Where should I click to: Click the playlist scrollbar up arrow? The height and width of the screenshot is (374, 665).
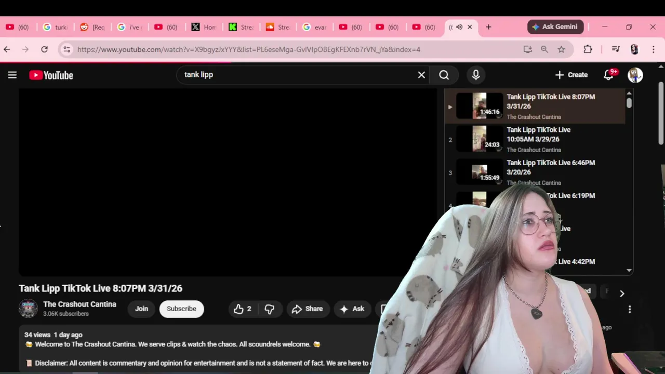pyautogui.click(x=629, y=93)
